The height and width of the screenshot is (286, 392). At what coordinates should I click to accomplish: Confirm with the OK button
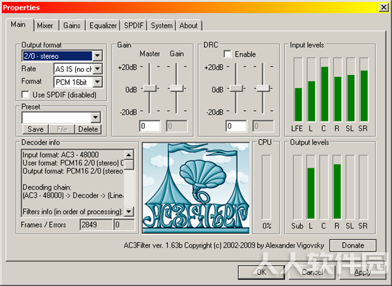pos(261,272)
